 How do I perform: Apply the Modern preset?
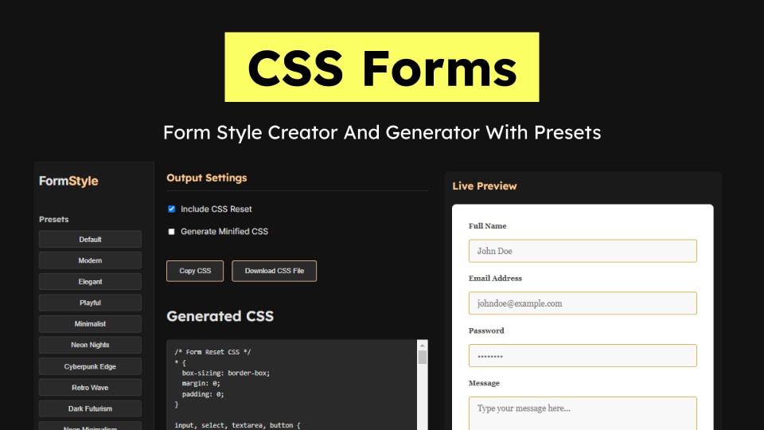[x=90, y=260]
